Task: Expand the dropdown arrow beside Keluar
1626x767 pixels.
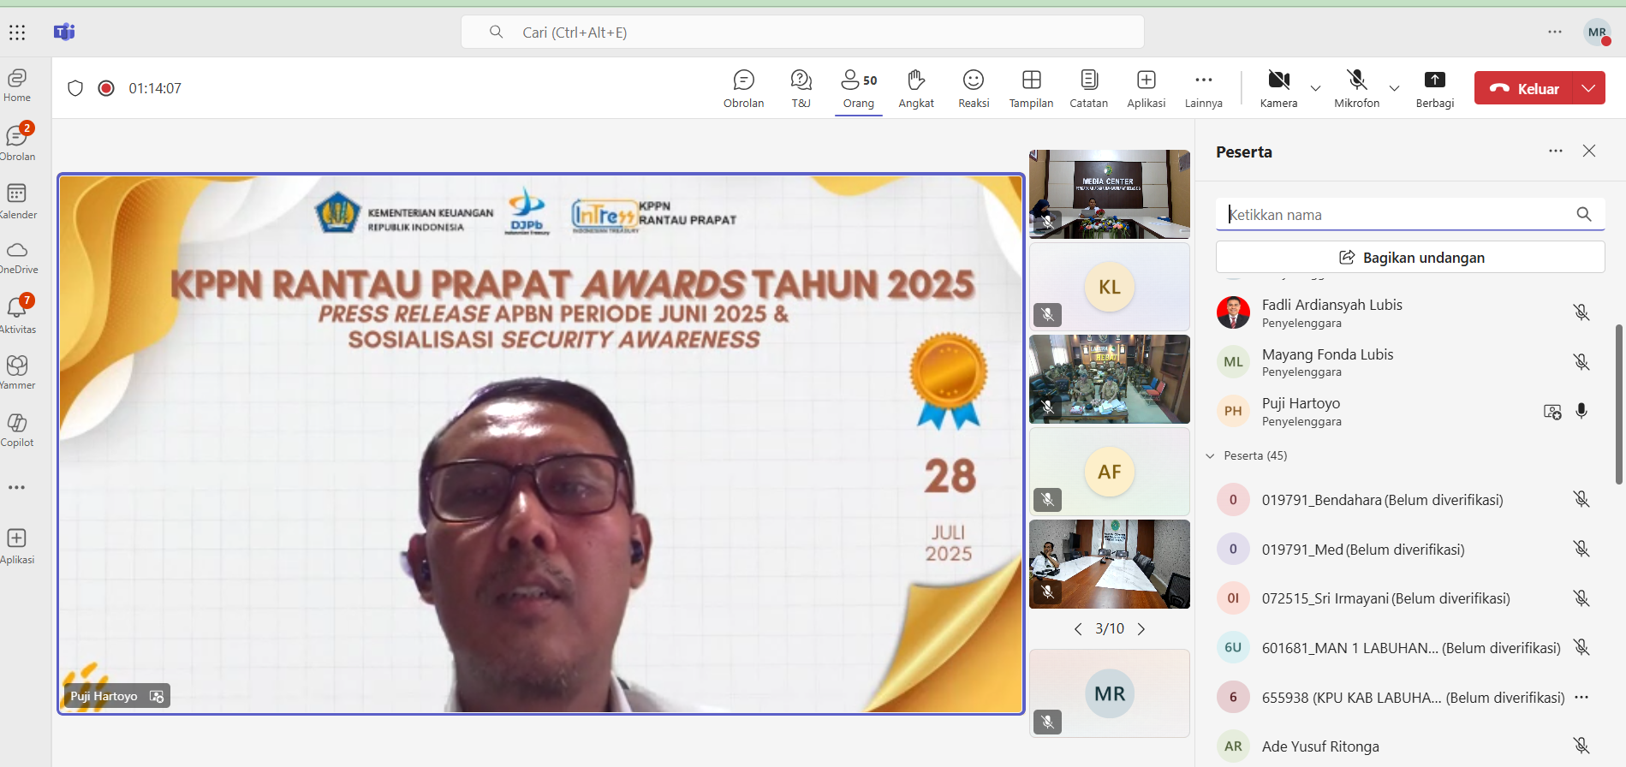Action: [x=1588, y=88]
